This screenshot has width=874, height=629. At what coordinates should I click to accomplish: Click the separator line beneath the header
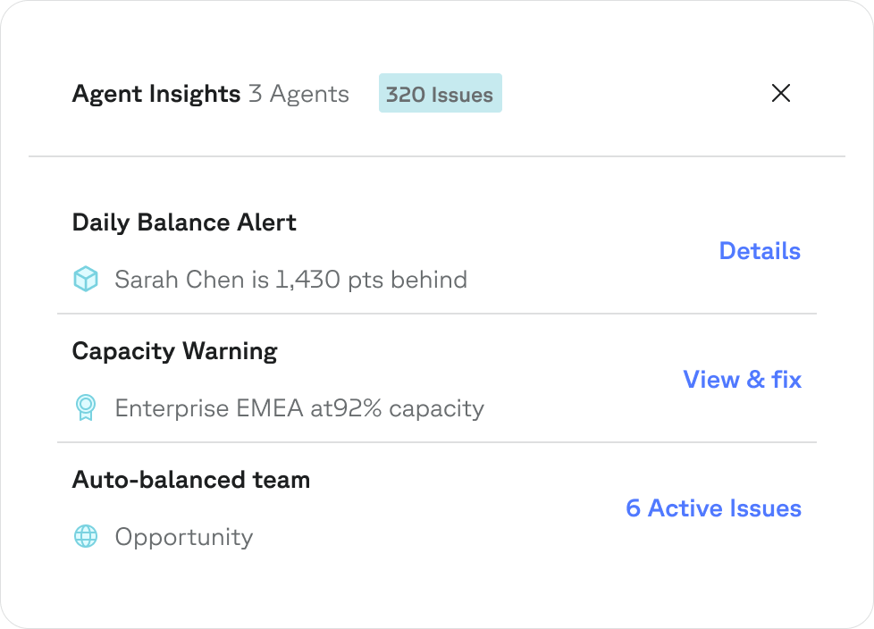[x=436, y=156]
